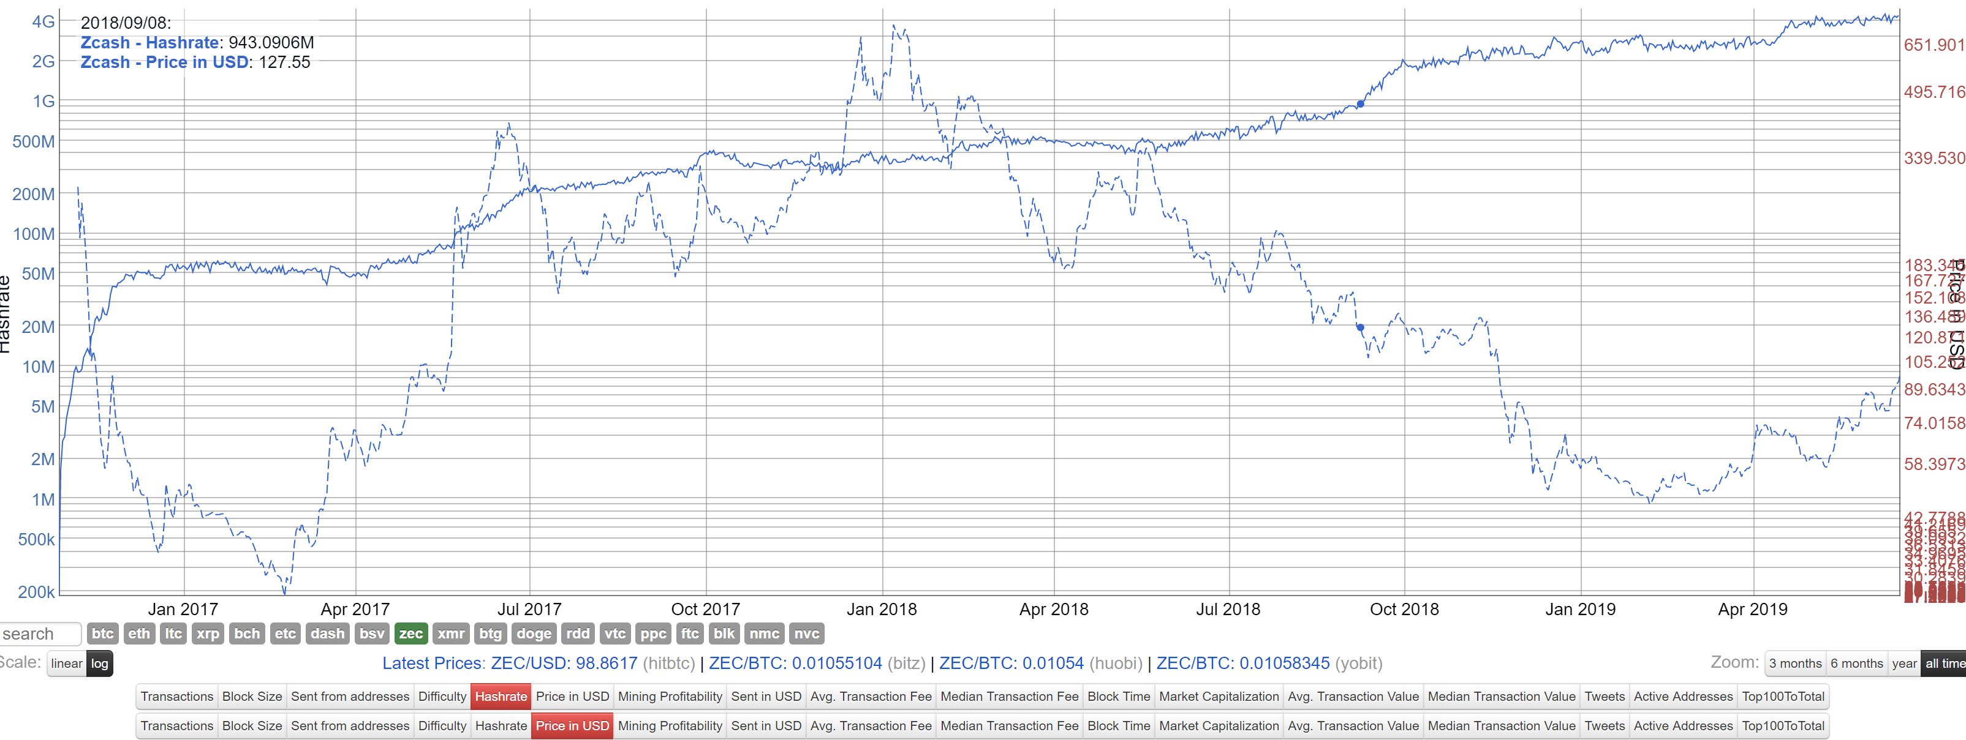This screenshot has height=740, width=1966.
Task: Click the highlighted hashrate data point marker
Action: (x=1360, y=105)
